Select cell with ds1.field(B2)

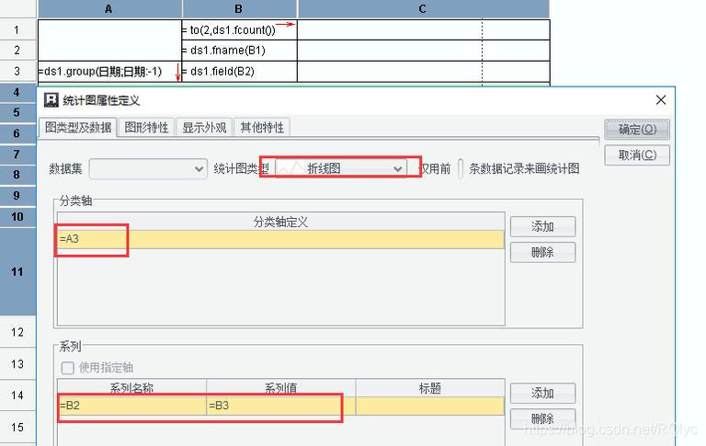[x=240, y=71]
